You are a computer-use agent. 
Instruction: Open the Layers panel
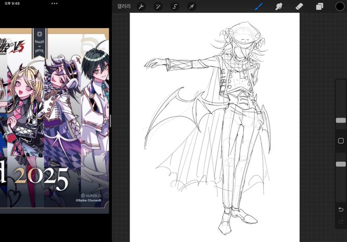click(319, 7)
